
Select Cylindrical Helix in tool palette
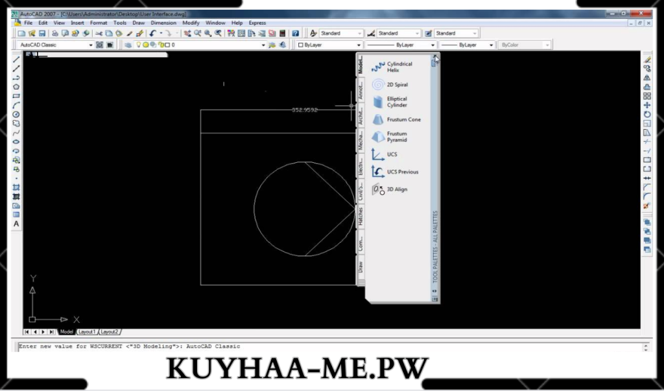pyautogui.click(x=392, y=67)
